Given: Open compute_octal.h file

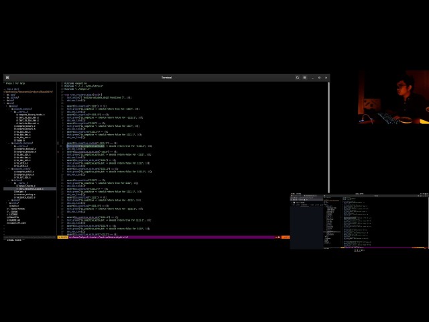Looking at the screenshot, I should click(x=24, y=174).
